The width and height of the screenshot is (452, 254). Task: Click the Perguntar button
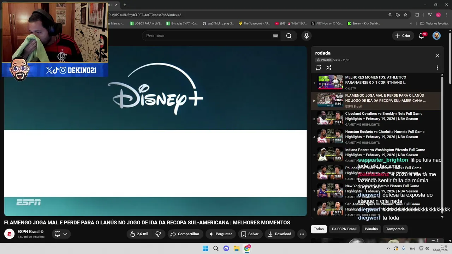[220, 234]
